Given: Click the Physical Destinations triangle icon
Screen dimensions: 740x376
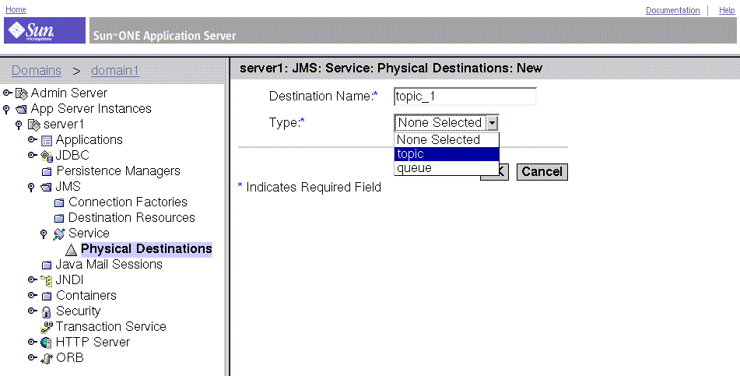Looking at the screenshot, I should pos(72,249).
